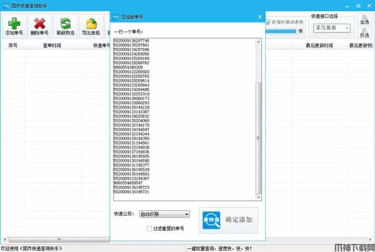
Task: Click last line 5520009130195721
Action: coord(131,191)
